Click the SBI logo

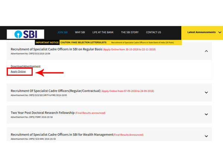[x=25, y=34]
